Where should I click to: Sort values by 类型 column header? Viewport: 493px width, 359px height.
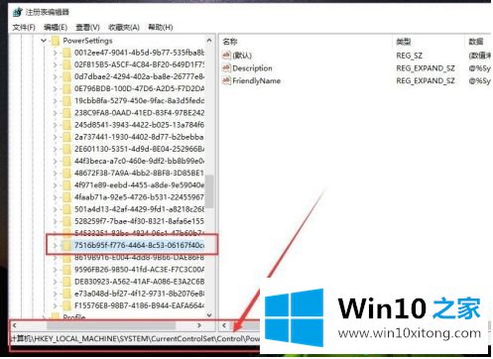[404, 42]
